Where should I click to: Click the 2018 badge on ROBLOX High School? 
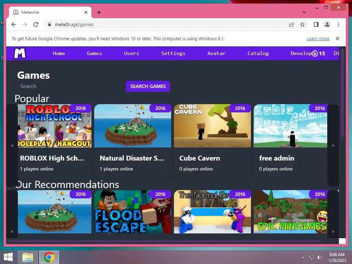click(80, 108)
